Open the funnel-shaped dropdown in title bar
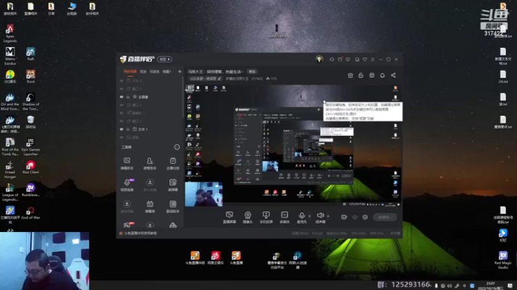This screenshot has height=290, width=517. click(x=364, y=59)
